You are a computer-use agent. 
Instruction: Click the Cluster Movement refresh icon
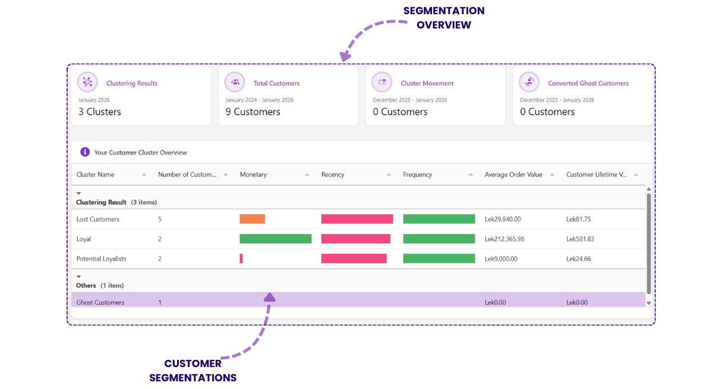pos(381,82)
